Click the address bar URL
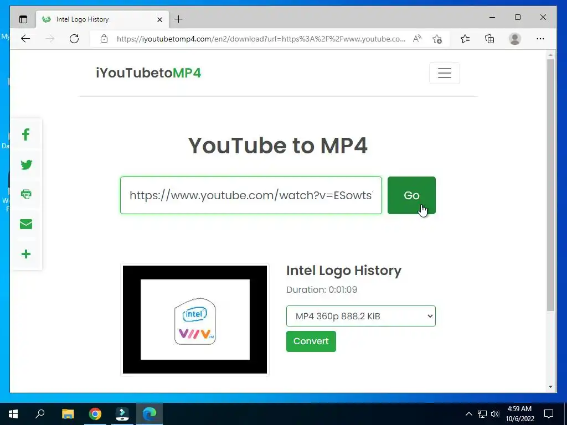This screenshot has width=567, height=425. point(261,39)
